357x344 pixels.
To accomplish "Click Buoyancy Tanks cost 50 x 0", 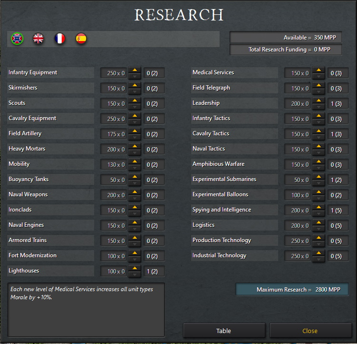I will [114, 180].
